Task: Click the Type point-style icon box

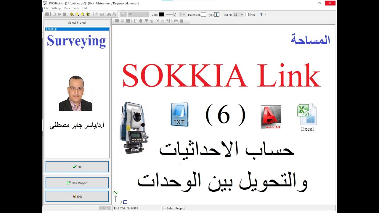Action: pyautogui.click(x=217, y=14)
